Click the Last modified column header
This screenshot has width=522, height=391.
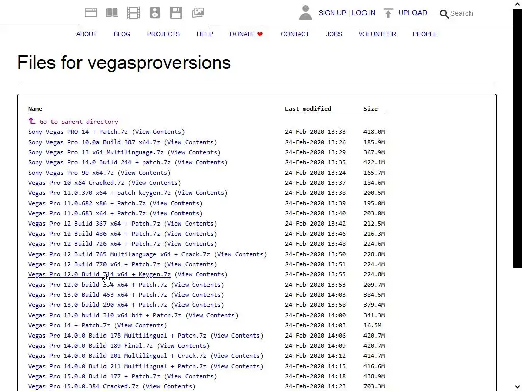[x=308, y=109]
